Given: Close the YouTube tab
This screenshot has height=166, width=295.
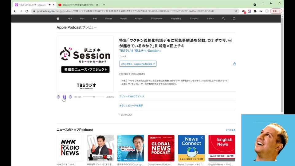Looking at the screenshot, I should [x=97, y=5].
